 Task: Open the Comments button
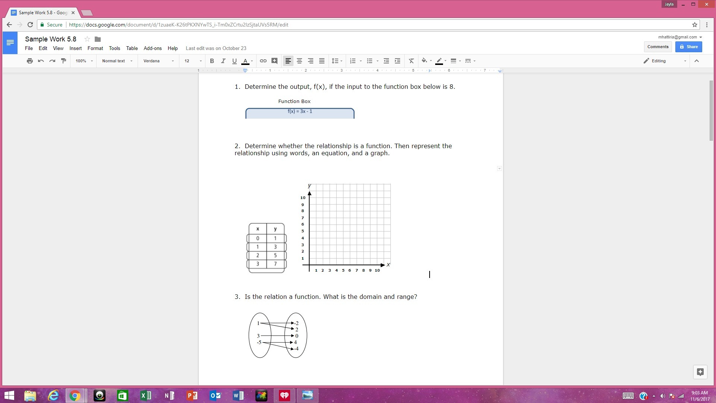click(657, 47)
